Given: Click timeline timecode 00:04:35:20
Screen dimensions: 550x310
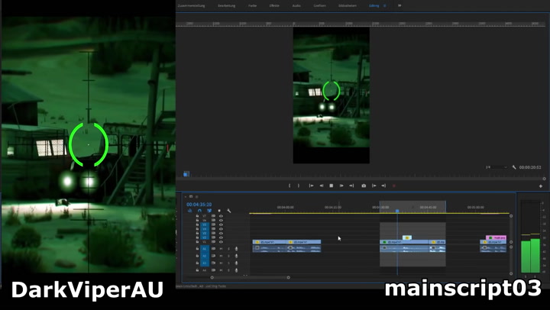Looking at the screenshot, I should [199, 205].
